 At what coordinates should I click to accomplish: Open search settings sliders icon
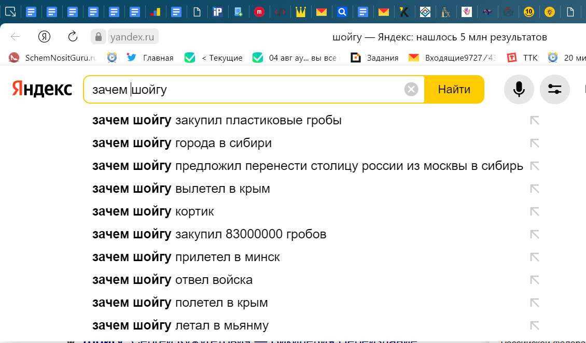[554, 89]
